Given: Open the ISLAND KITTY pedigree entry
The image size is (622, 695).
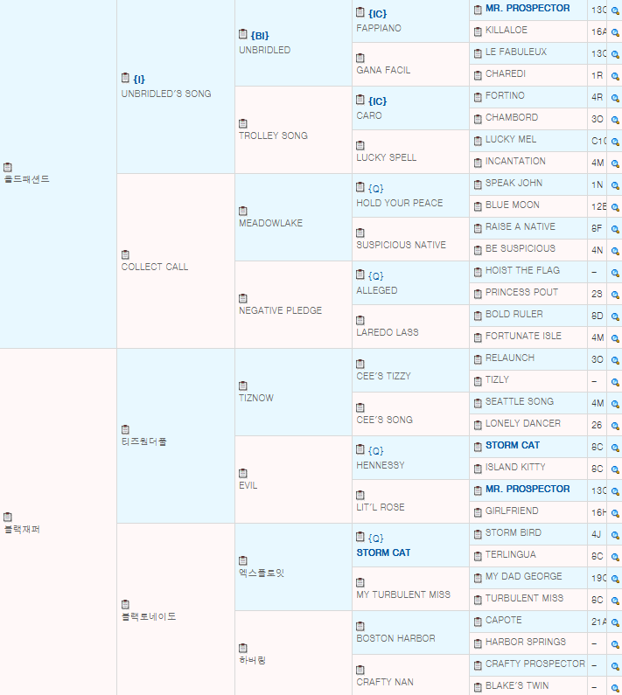Looking at the screenshot, I should pyautogui.click(x=514, y=468).
